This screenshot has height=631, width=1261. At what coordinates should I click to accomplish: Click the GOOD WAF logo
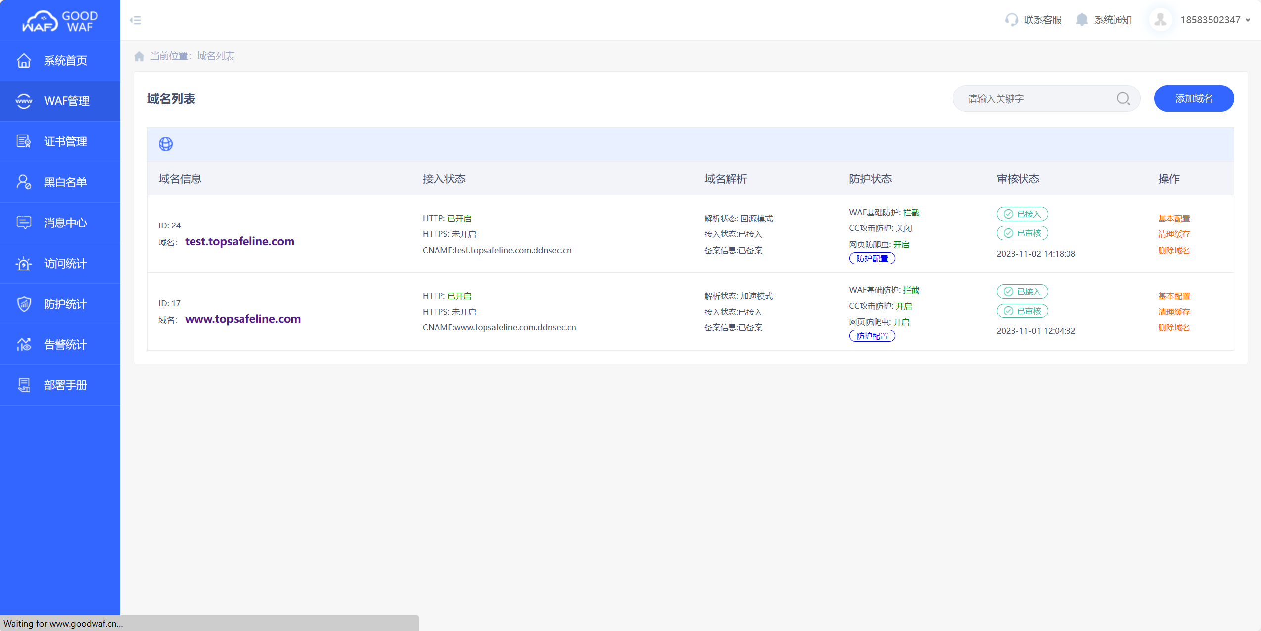pyautogui.click(x=60, y=21)
